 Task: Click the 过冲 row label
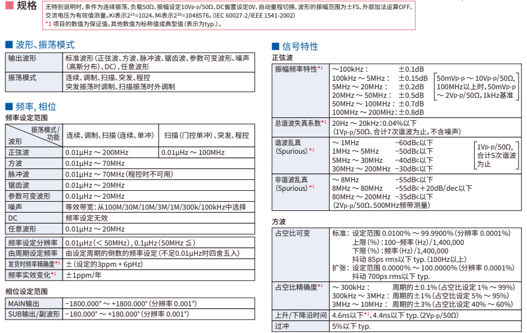(x=282, y=326)
